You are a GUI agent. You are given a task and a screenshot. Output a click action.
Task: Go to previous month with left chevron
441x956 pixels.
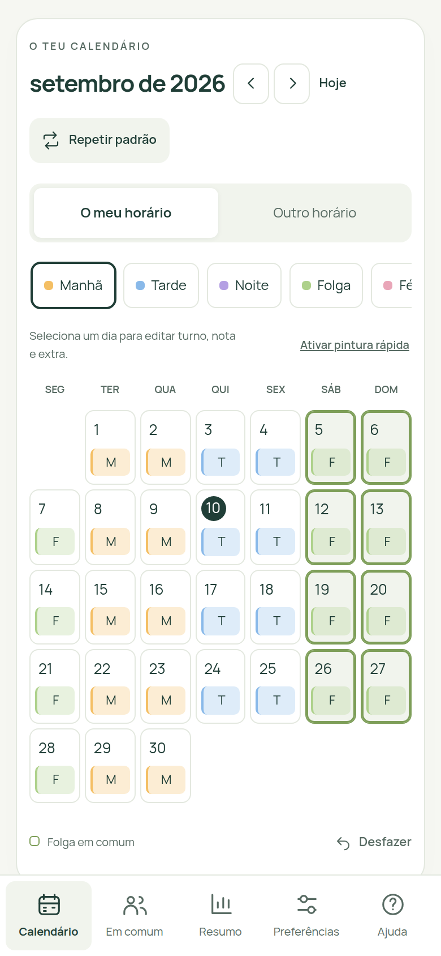pos(251,84)
